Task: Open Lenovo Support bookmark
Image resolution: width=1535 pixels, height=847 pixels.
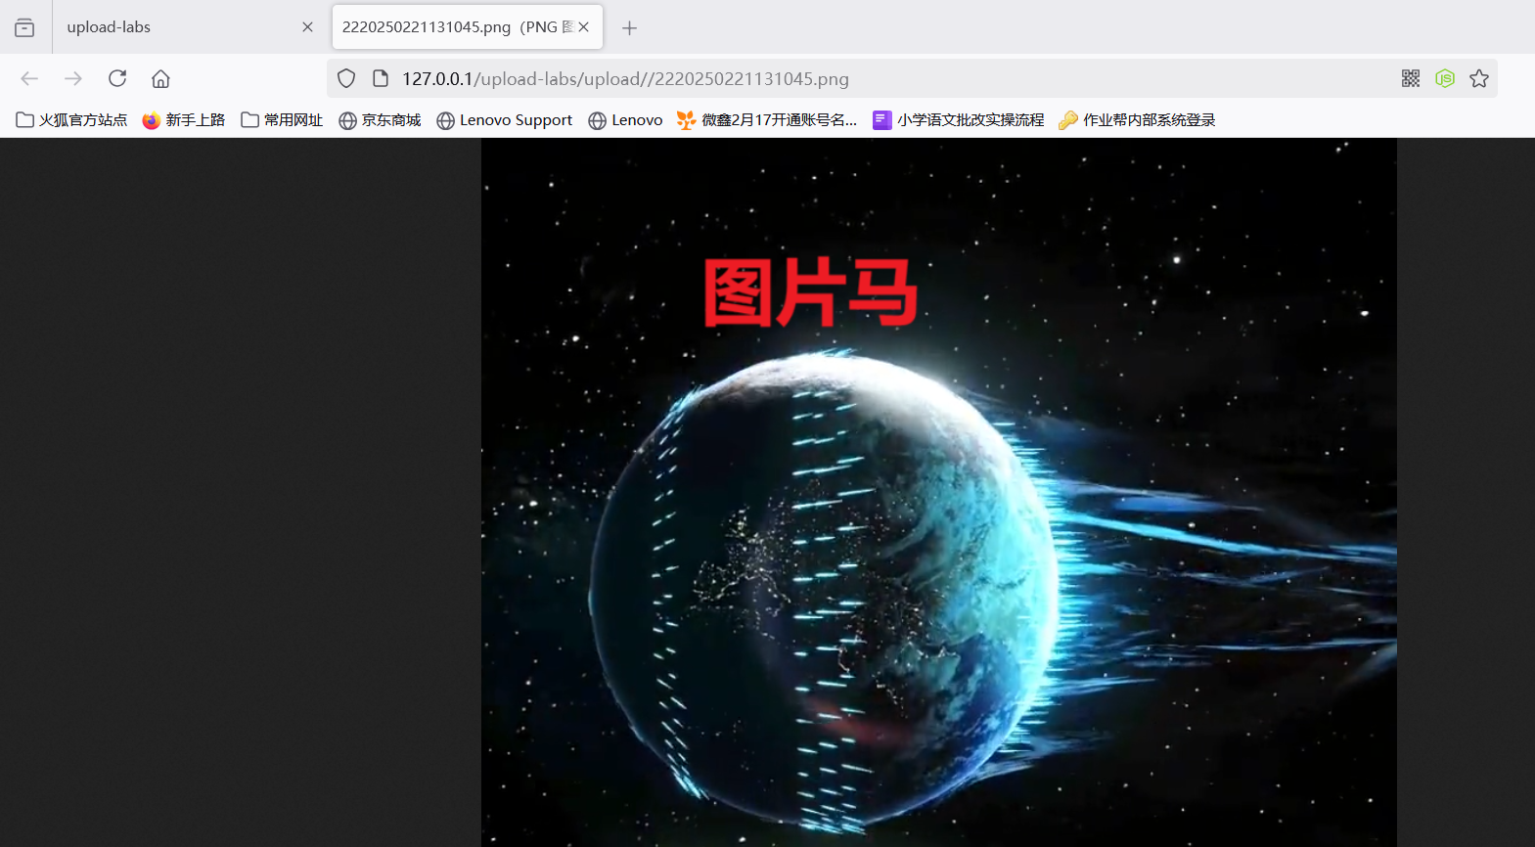Action: [x=505, y=120]
